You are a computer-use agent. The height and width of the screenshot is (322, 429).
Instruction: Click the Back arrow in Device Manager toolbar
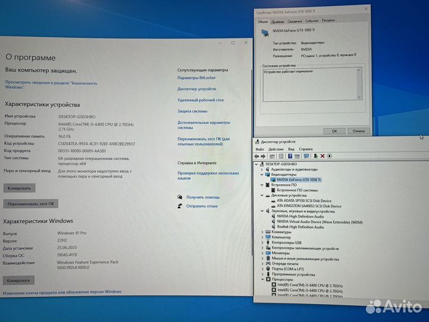(x=257, y=156)
